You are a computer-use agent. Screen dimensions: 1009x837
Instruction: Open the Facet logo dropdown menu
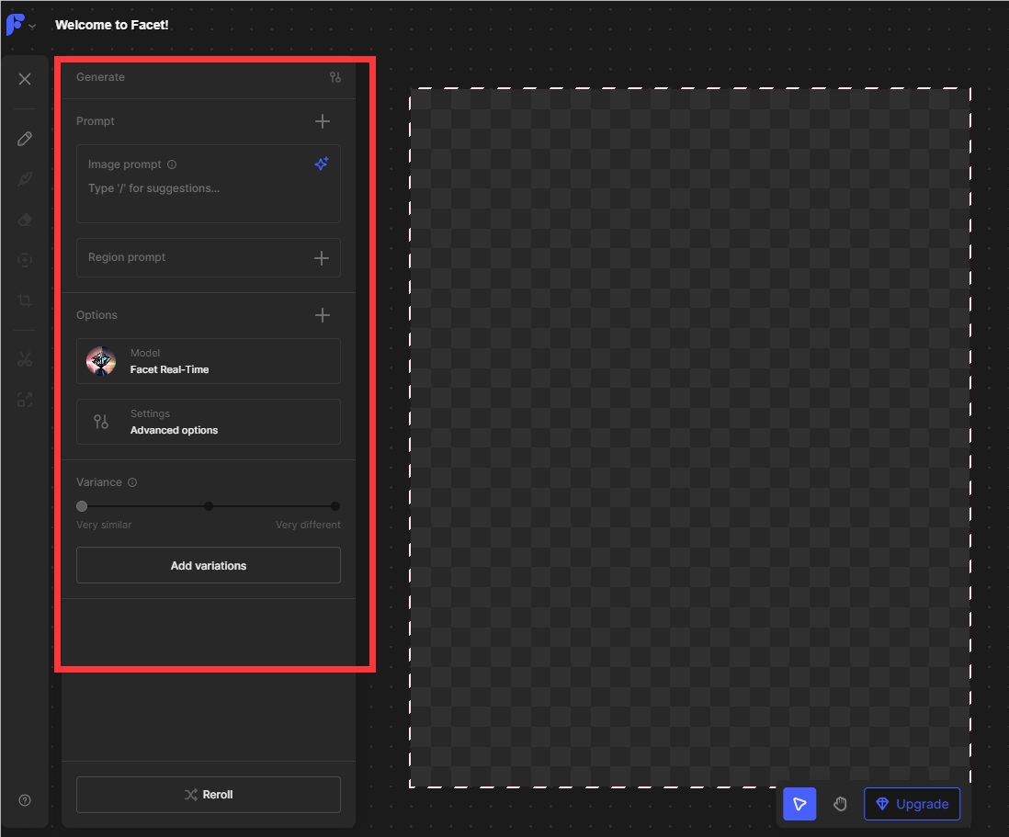(20, 25)
